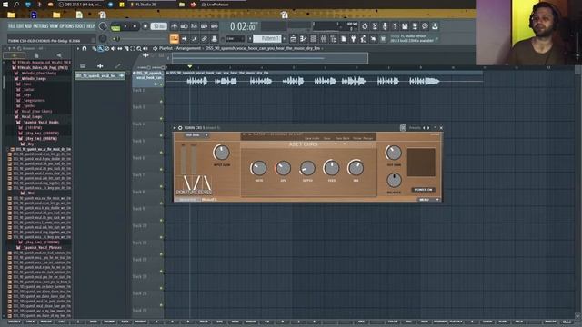Open the PATTERNS menu
The height and width of the screenshot is (327, 582).
click(x=40, y=26)
